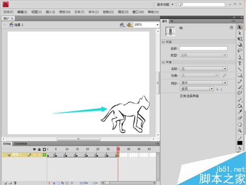246x185 pixels.
Task: Click the playhead marker at frame 35
Action: 118,149
